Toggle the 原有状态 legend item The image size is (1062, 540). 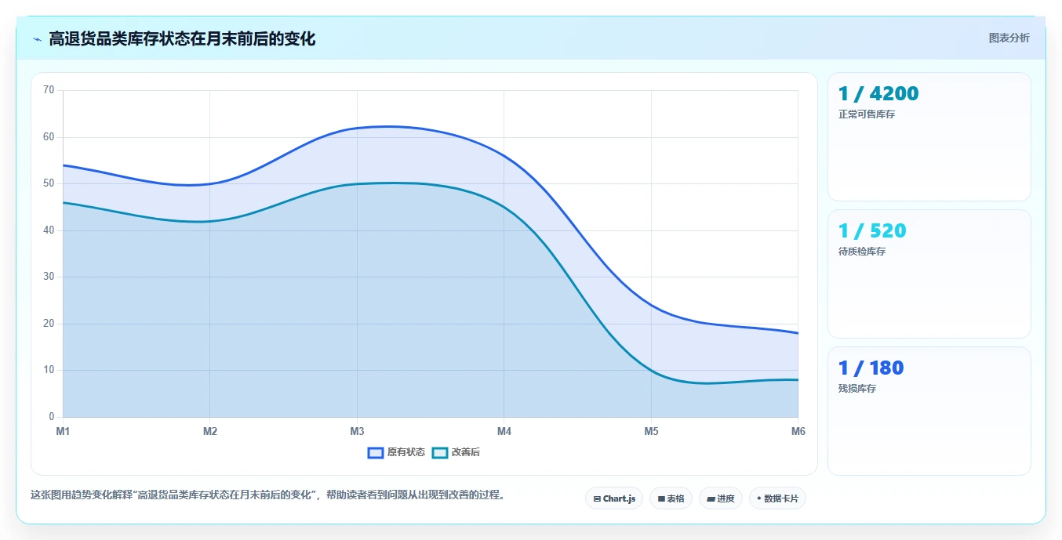[396, 452]
